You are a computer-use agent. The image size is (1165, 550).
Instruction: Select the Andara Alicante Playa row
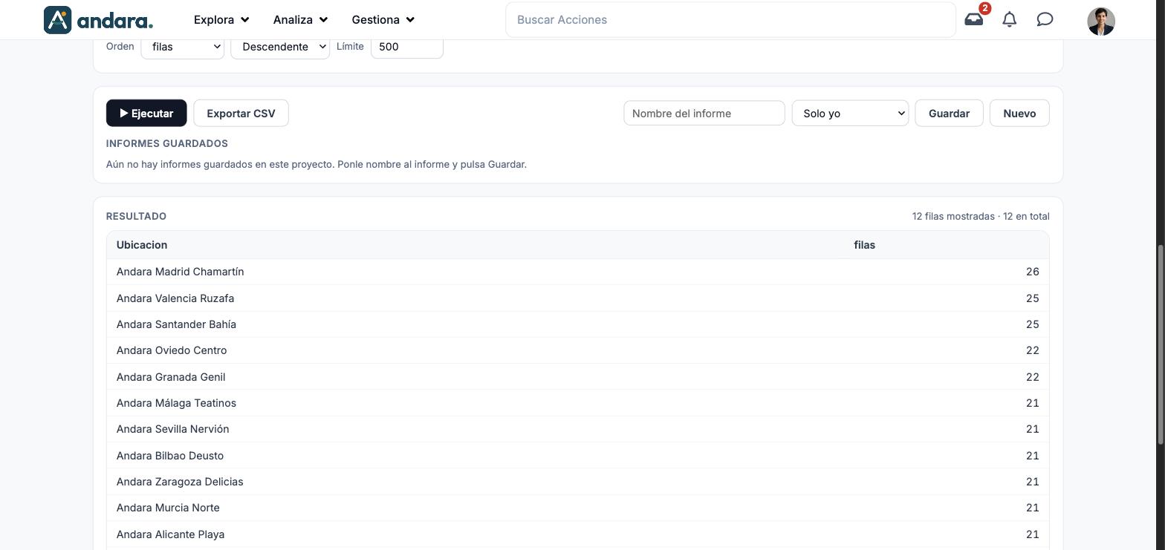click(x=578, y=534)
